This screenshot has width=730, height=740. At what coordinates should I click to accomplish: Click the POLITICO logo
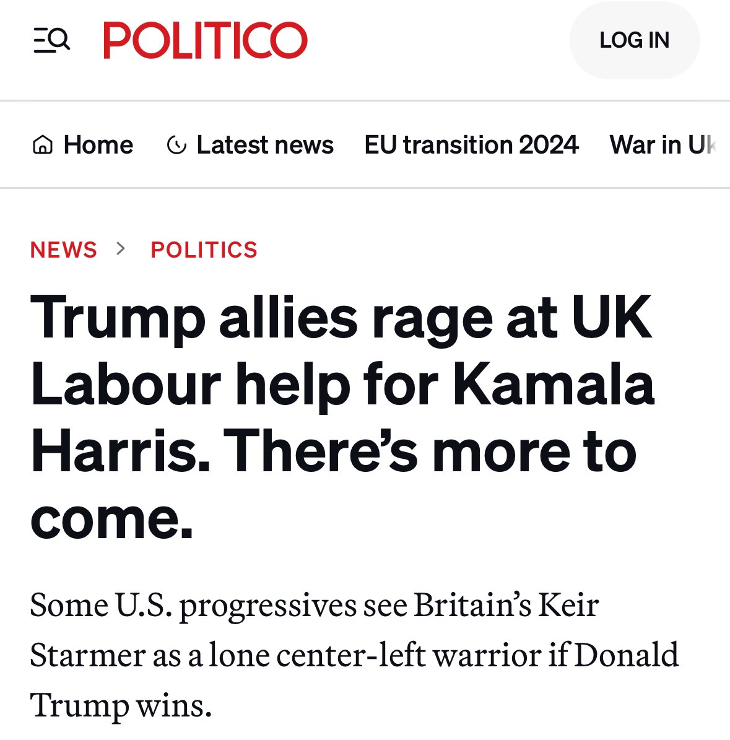[x=205, y=41]
